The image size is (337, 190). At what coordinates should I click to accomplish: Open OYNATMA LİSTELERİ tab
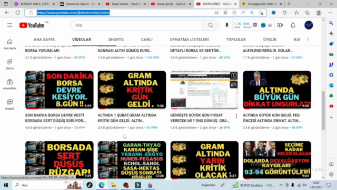(x=189, y=40)
